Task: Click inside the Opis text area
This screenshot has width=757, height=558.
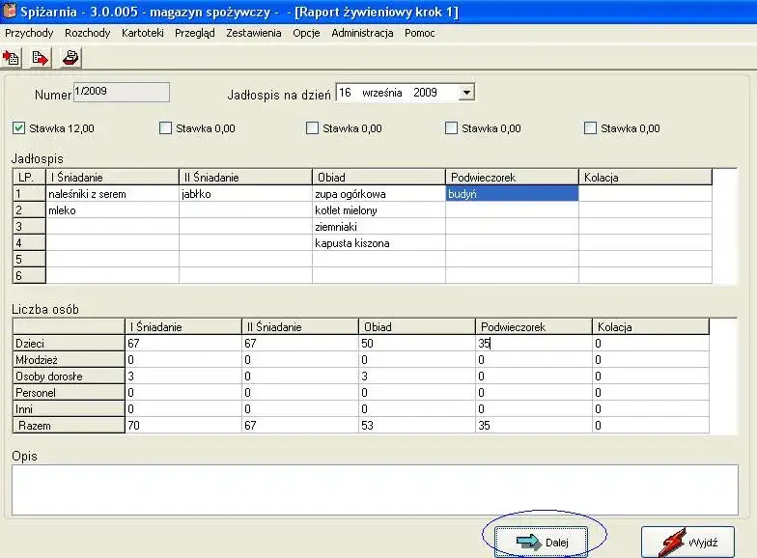Action: pos(373,489)
